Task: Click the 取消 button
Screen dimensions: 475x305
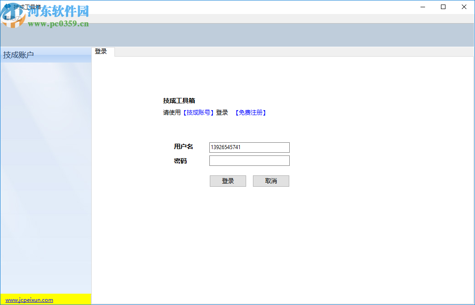Action: 271,181
